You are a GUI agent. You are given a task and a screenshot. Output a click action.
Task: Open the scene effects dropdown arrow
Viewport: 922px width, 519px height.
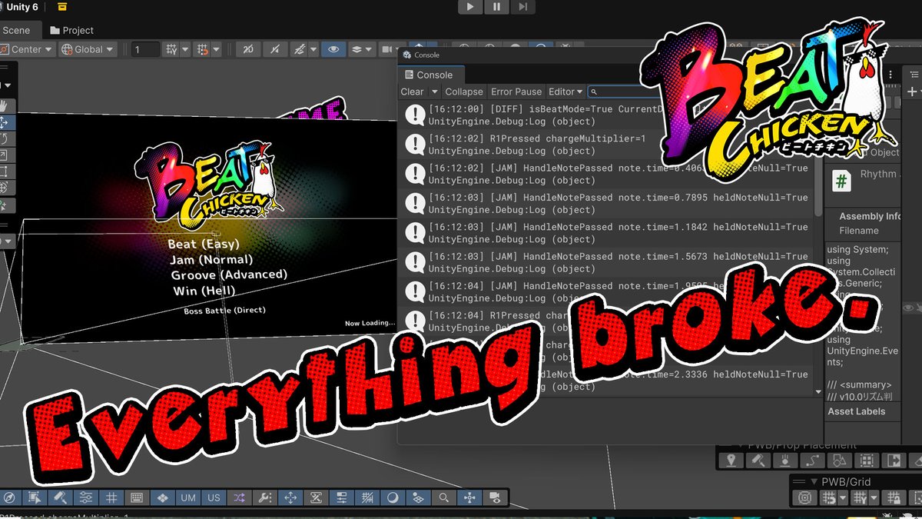[313, 49]
